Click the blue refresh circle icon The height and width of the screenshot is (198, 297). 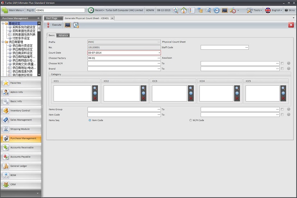(216, 10)
